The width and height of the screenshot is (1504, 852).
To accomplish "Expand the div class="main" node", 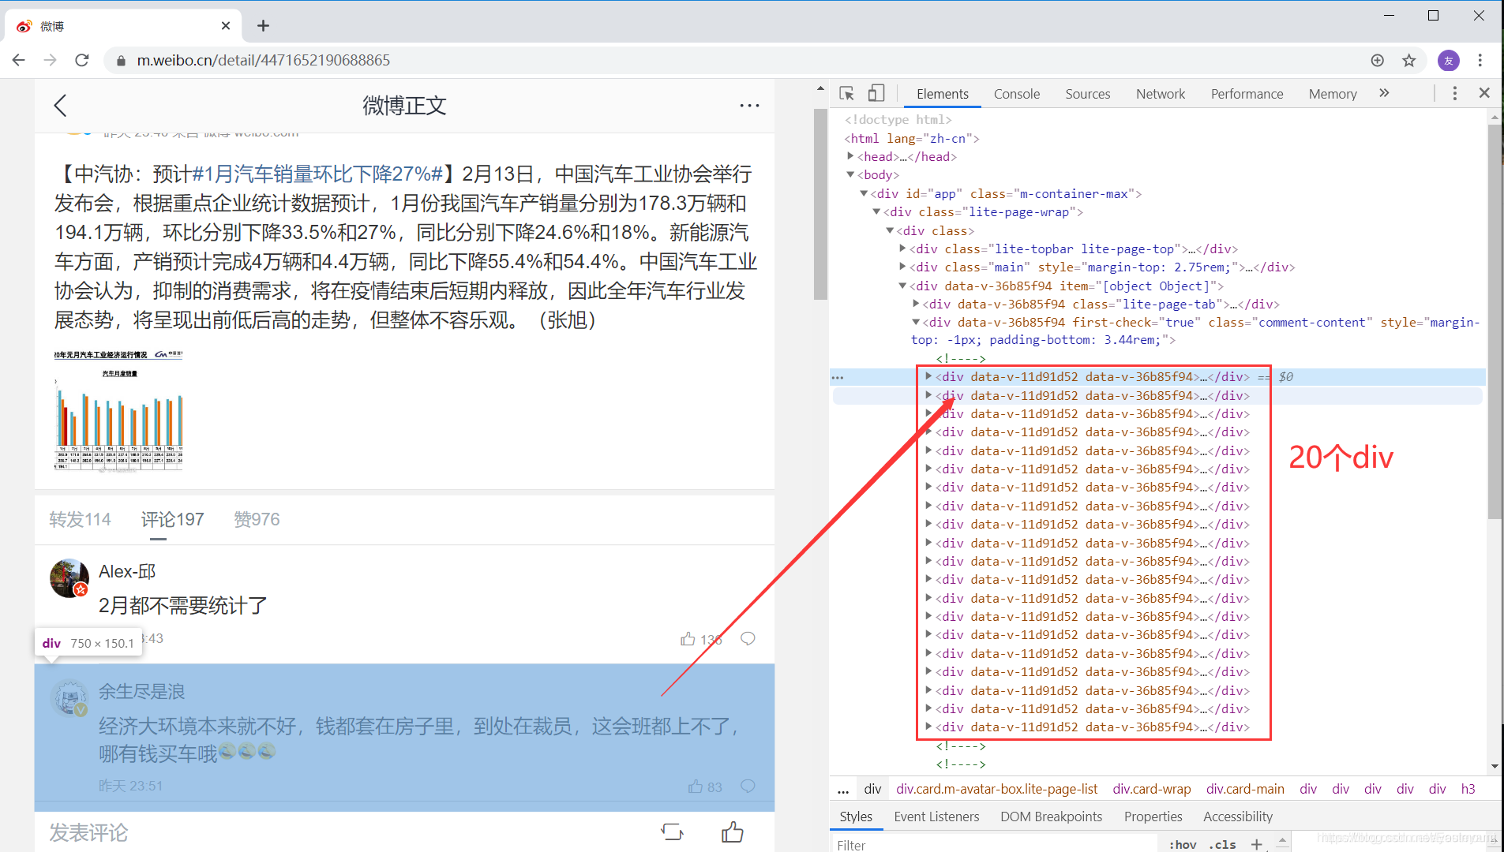I will point(902,267).
